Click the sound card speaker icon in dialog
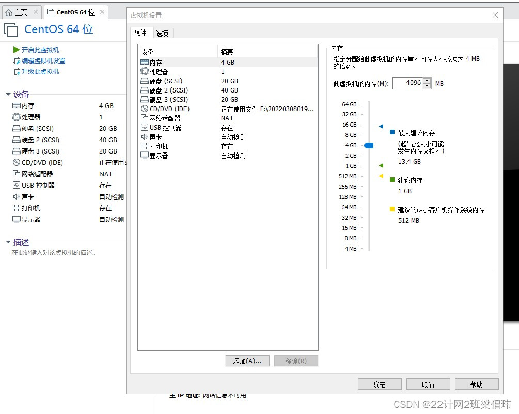 (144, 137)
